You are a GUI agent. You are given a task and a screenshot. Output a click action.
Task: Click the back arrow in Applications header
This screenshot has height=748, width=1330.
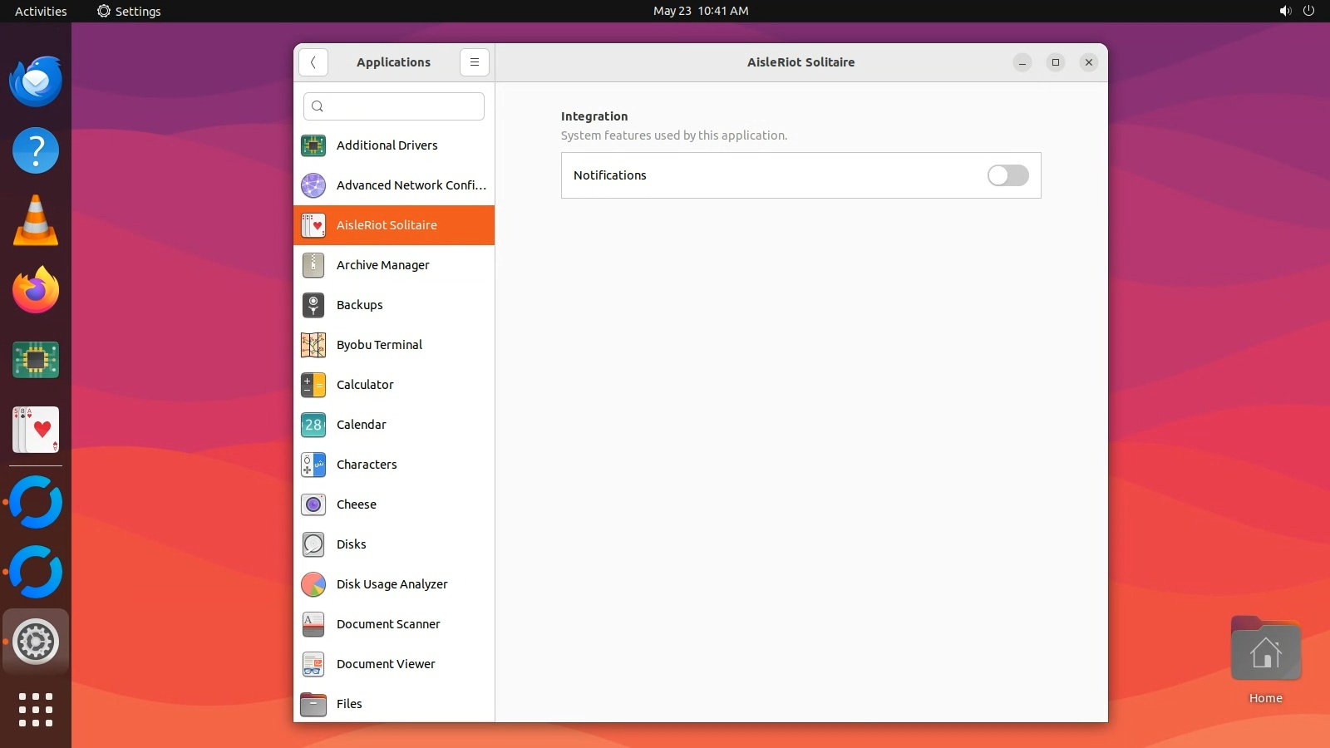[313, 62]
